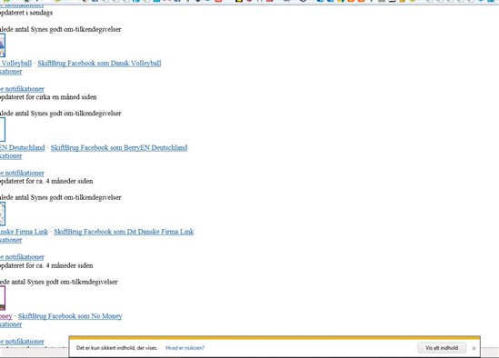Click SkiftBrug Facebook som BerryEN Deutschland link
Viewport: 499px width, 358px height.
point(119,148)
